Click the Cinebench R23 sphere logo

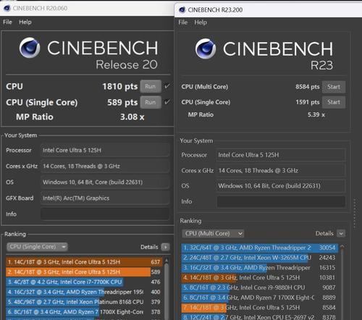coord(206,49)
